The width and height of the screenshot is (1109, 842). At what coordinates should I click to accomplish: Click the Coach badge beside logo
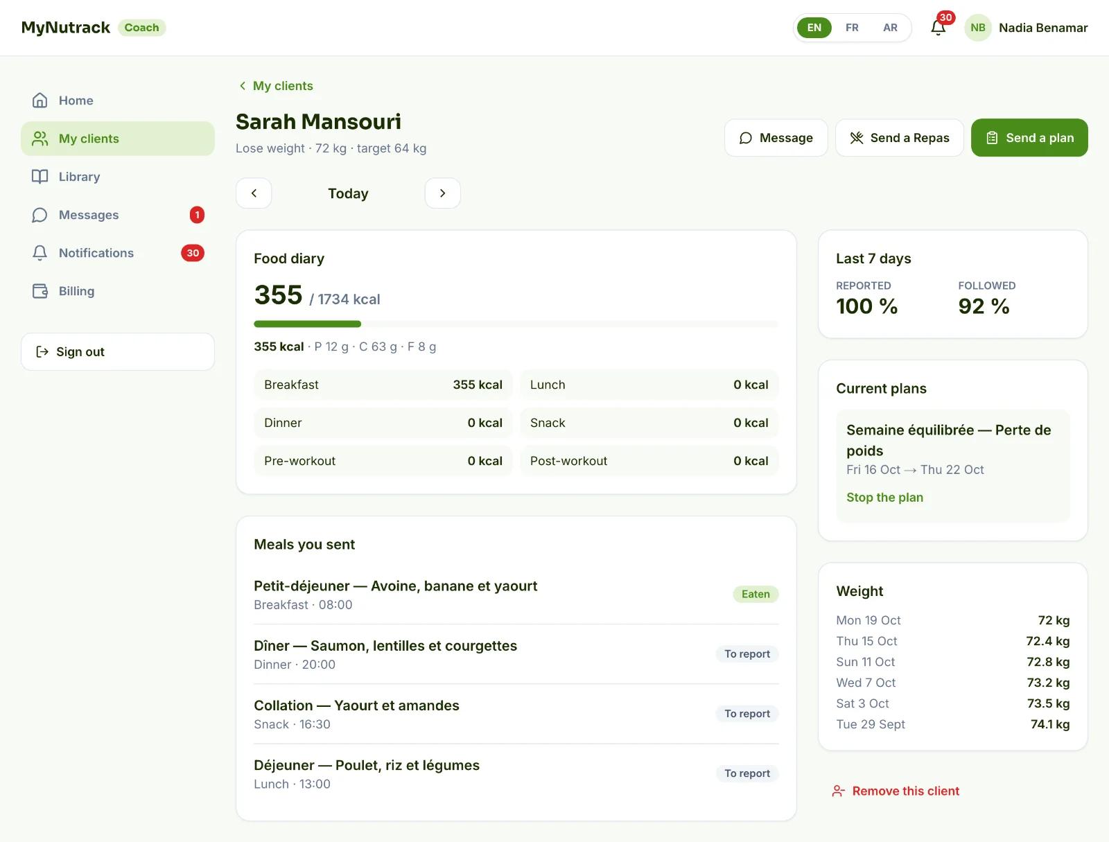142,28
